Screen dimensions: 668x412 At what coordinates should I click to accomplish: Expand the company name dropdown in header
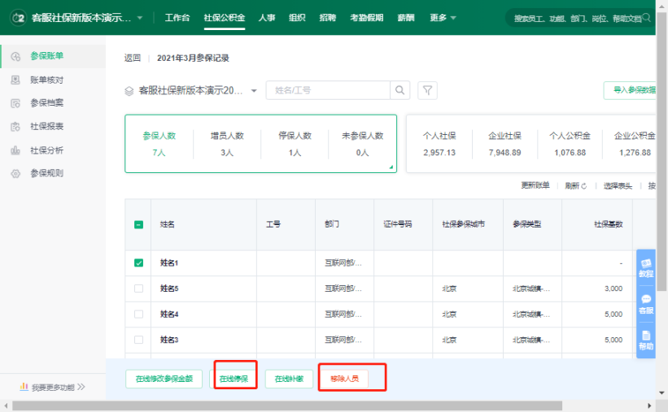(x=140, y=19)
